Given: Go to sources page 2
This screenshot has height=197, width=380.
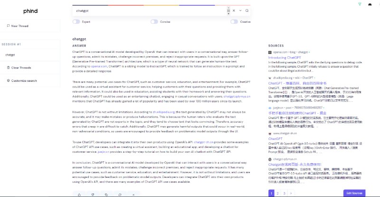Looking at the screenshot, I should coord(278,193).
